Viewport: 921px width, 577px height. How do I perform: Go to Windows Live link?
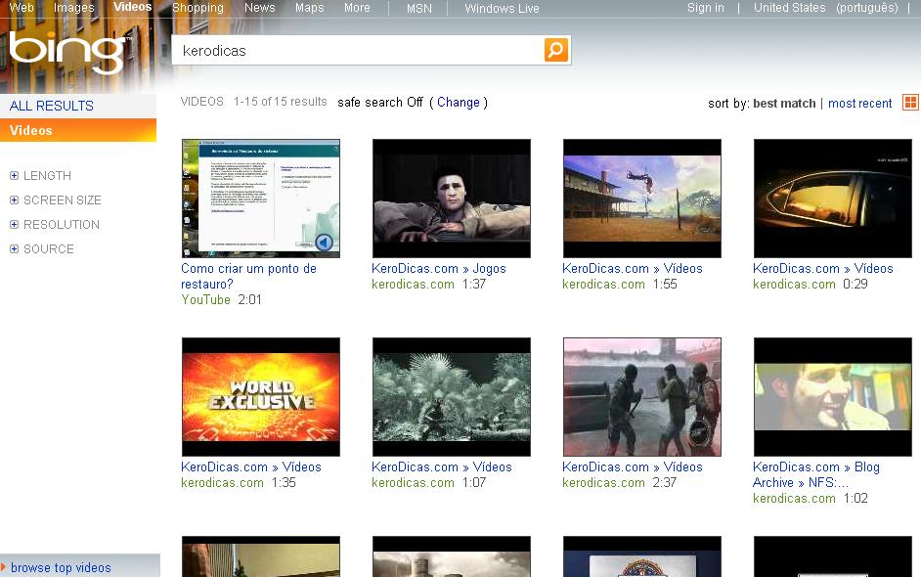click(502, 8)
